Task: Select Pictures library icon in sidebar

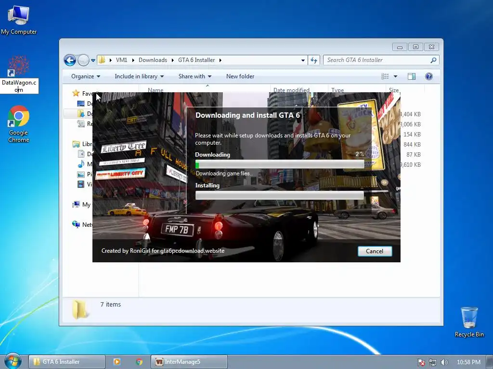Action: (x=81, y=174)
